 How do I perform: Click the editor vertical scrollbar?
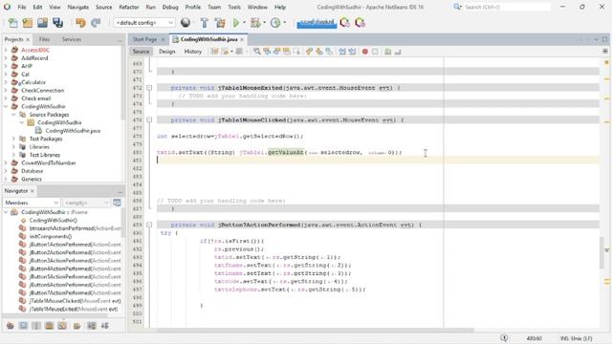coord(601,252)
